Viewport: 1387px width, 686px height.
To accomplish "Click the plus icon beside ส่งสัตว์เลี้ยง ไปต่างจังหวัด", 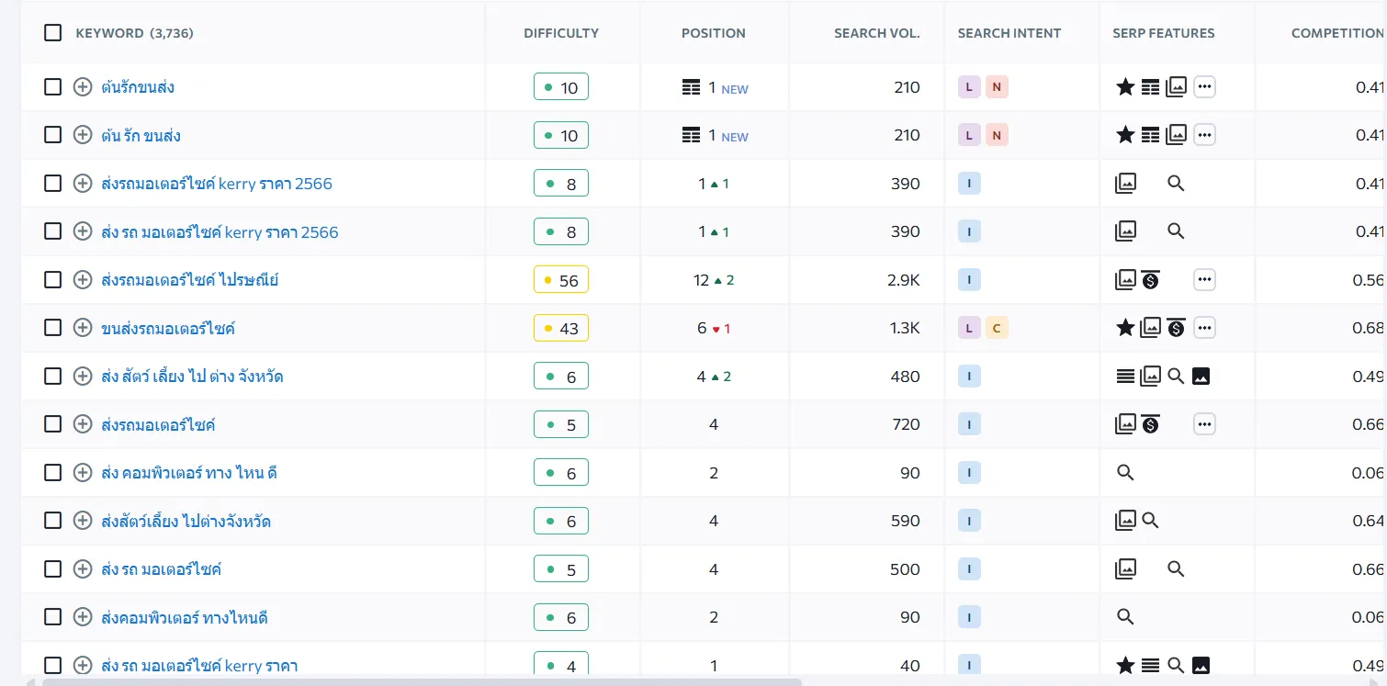I will pos(83,521).
